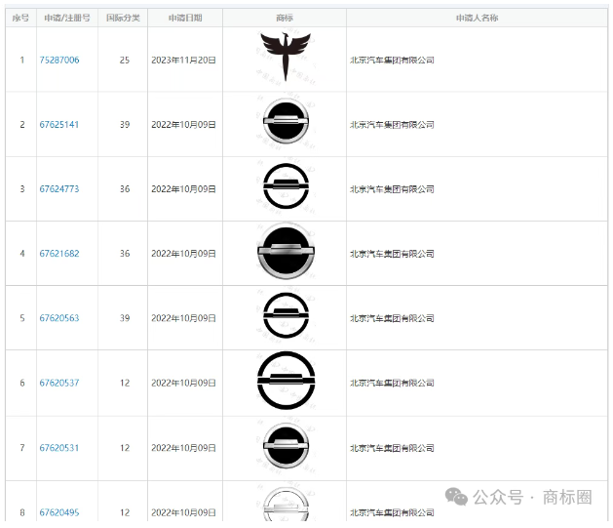This screenshot has width=613, height=528.
Task: Click applicant name 北京汽车集团有限公司 in row 1
Action: coord(392,61)
